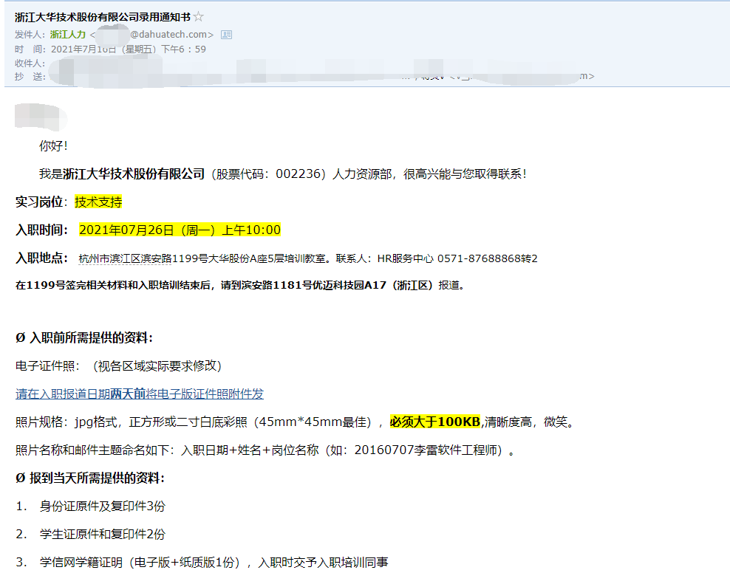This screenshot has height=570, width=730.
Task: Click the highlighted position 技术支持
Action: 98,202
